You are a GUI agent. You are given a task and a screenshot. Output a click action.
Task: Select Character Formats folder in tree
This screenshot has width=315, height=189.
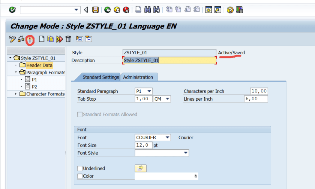coord(45,94)
